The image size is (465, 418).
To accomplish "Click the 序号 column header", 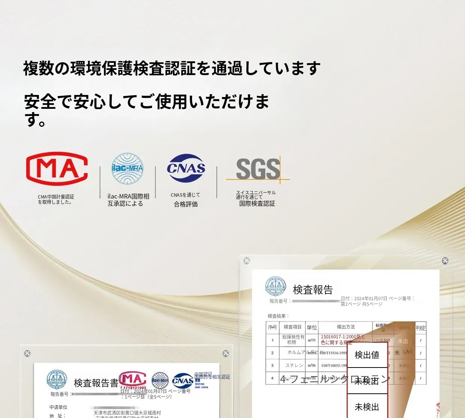I will 272,327.
